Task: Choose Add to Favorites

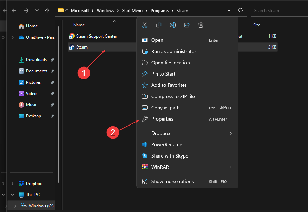Action: click(x=187, y=85)
